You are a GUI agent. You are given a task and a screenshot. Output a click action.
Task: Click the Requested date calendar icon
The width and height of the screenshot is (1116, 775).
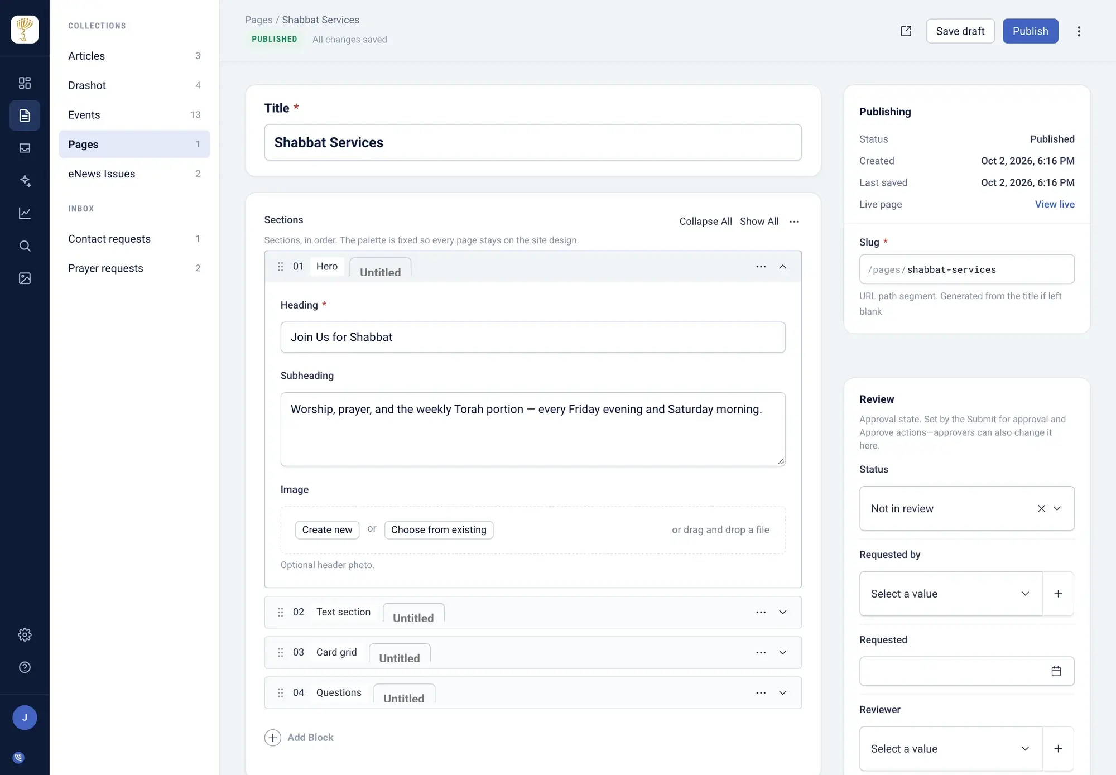point(1056,671)
